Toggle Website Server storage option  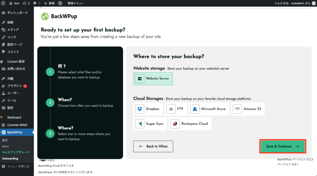point(153,78)
